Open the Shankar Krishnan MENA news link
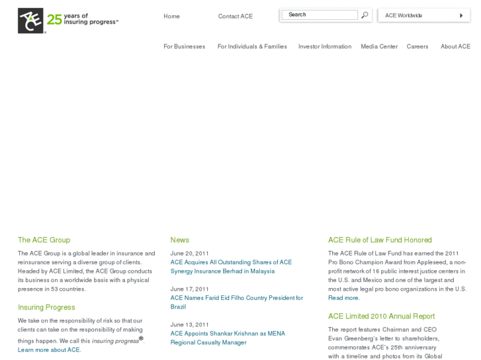The image size is (481, 360). coord(228,338)
